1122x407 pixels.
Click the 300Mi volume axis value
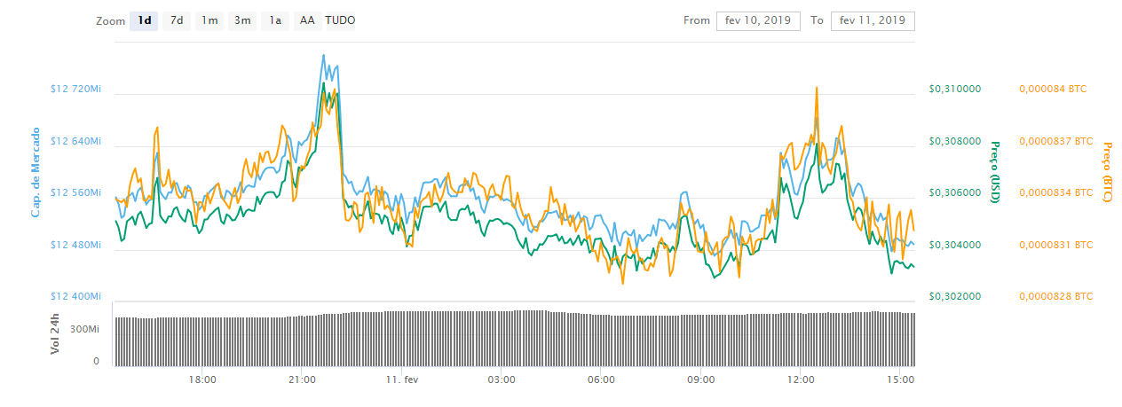(84, 329)
